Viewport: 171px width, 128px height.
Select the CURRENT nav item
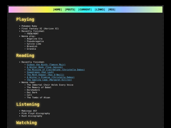[85, 9]
